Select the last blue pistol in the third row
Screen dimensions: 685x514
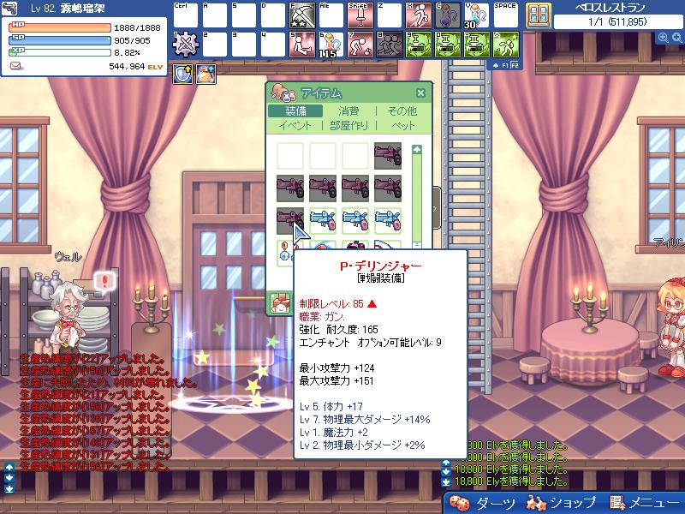(x=388, y=221)
